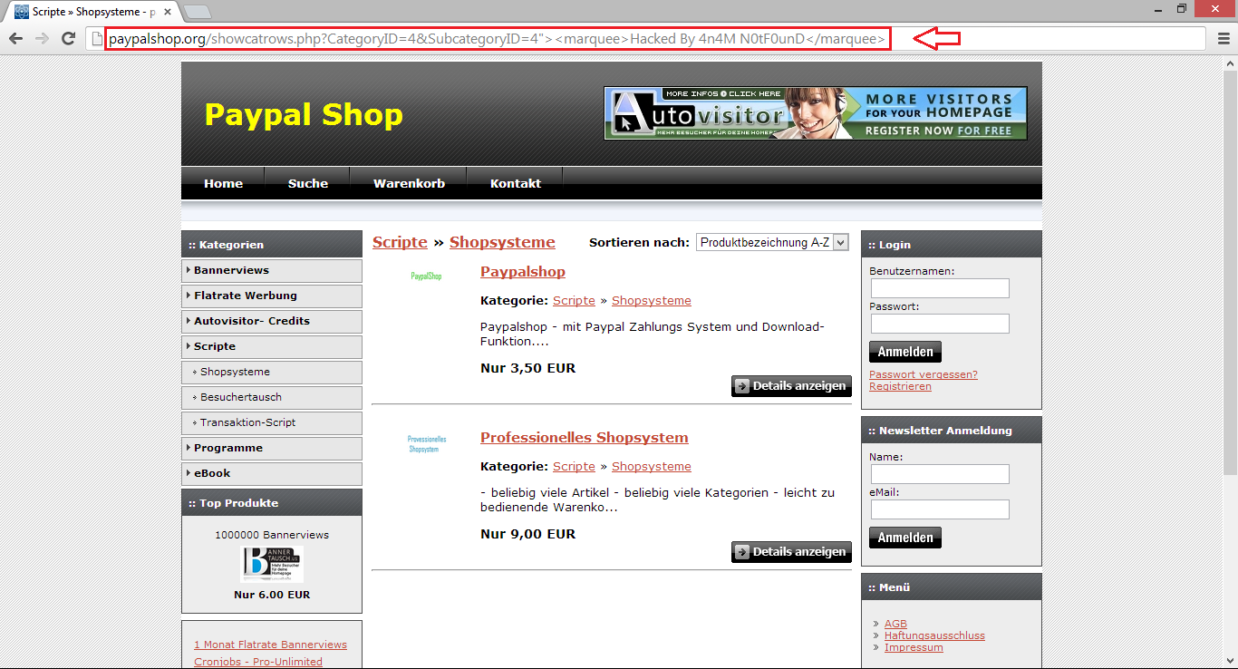Open the Haftungsausschluss link
The height and width of the screenshot is (669, 1238).
pyautogui.click(x=934, y=635)
